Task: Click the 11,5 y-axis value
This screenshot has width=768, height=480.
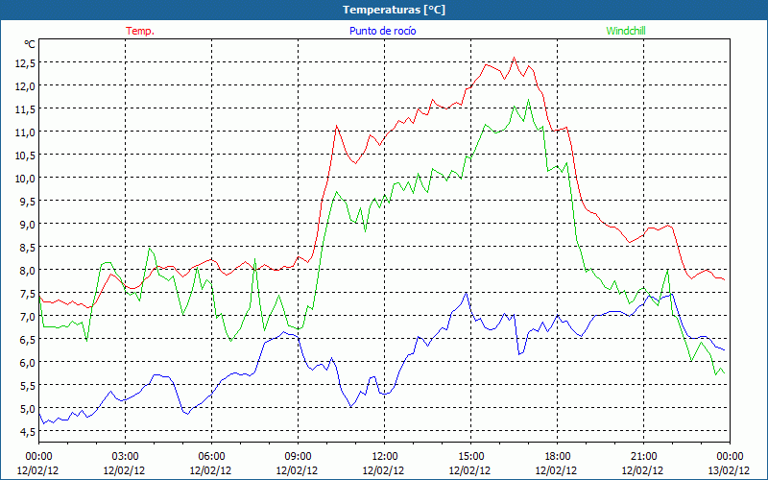Action: pos(25,108)
